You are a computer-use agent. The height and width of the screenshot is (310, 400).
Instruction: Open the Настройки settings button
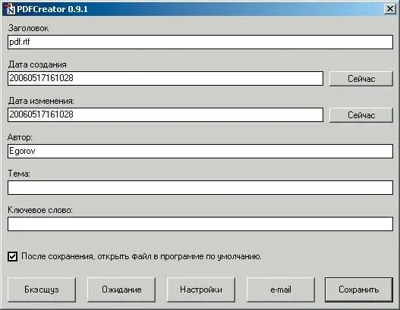click(201, 290)
